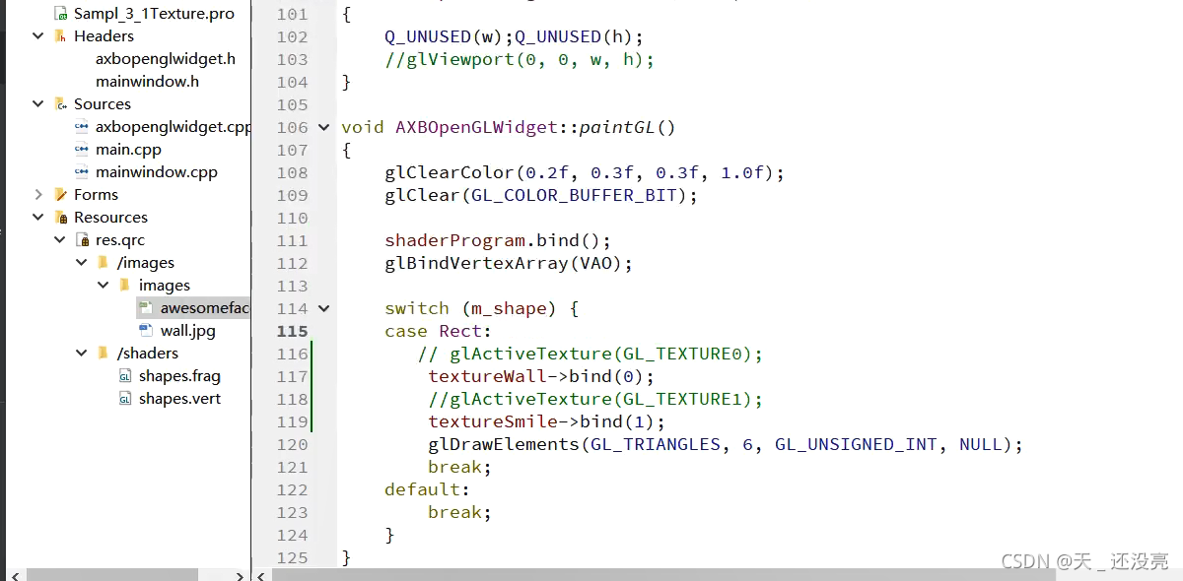Click line number 120 in gutter
1183x581 pixels.
point(293,444)
